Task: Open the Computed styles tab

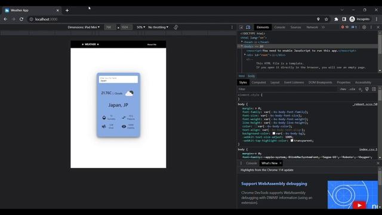Action: click(258, 82)
